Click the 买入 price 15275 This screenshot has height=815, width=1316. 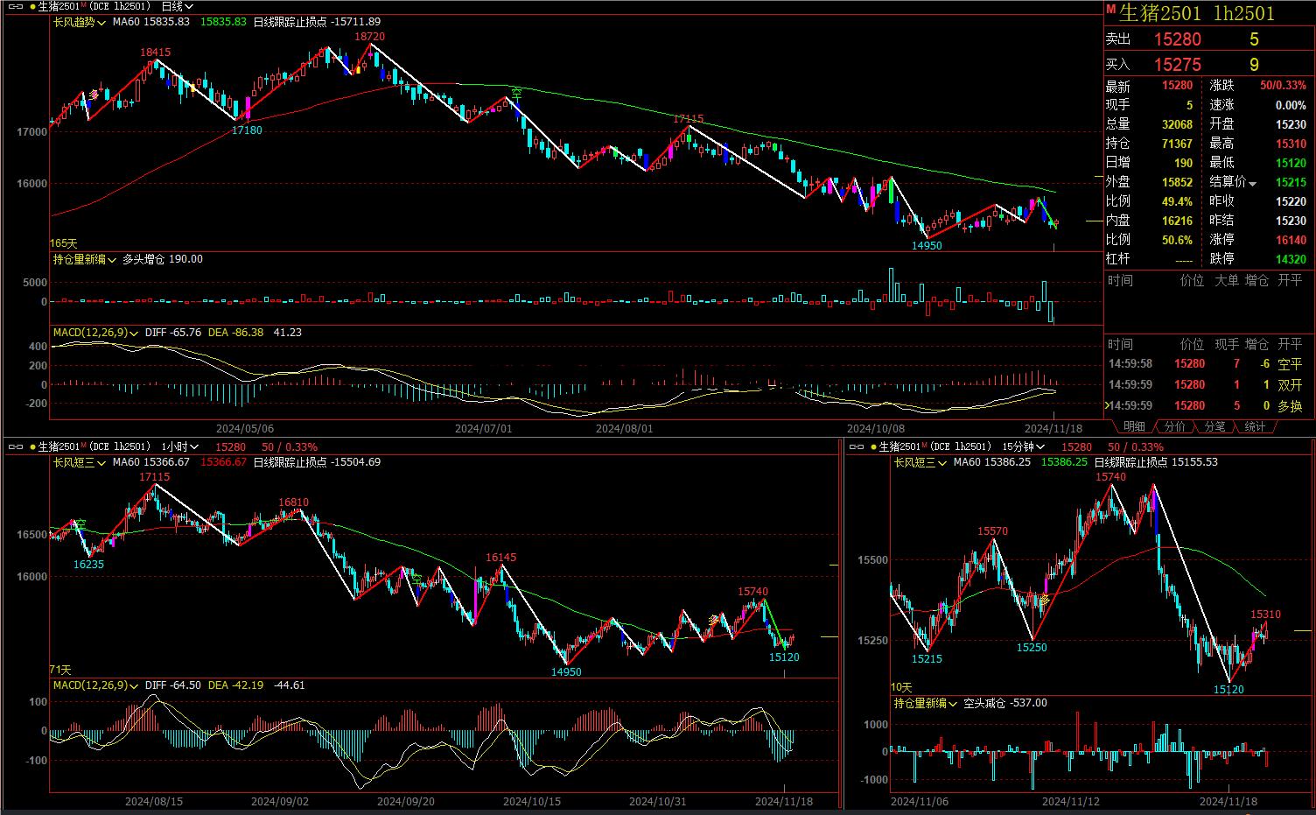tap(1177, 65)
